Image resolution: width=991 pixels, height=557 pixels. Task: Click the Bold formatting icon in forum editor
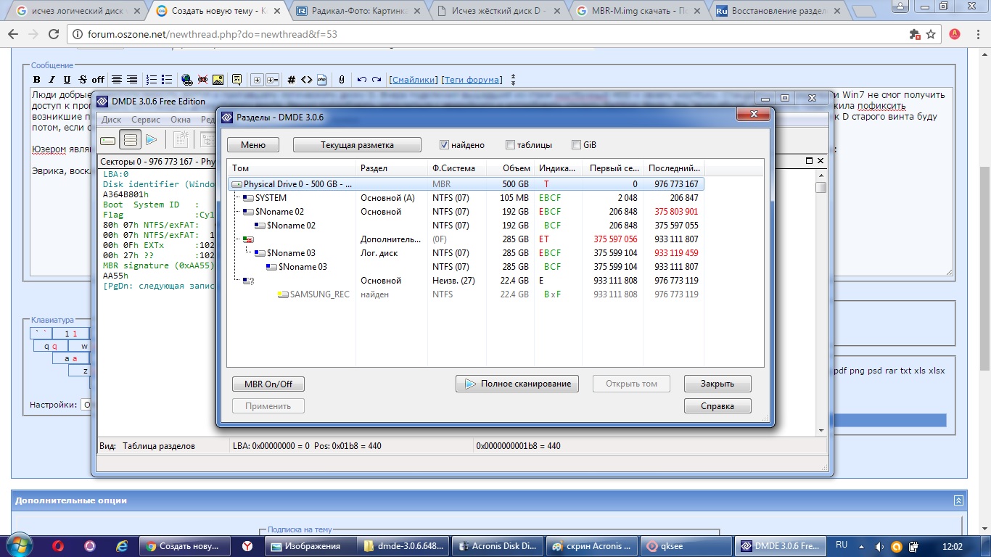38,80
